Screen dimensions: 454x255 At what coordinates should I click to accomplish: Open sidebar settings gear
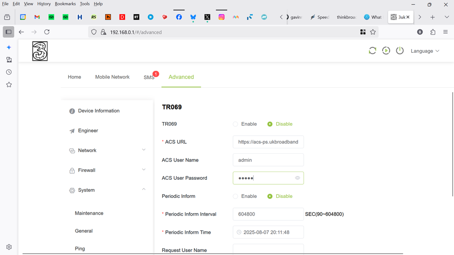[x=9, y=247]
